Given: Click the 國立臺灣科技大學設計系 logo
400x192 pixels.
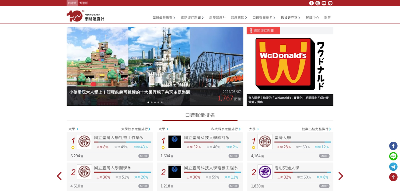Looking at the screenshot, I should (x=174, y=142).
